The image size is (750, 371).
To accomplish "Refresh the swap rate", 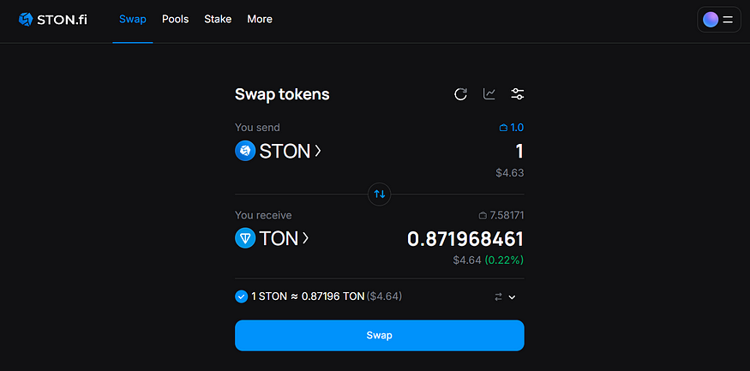I will (460, 94).
